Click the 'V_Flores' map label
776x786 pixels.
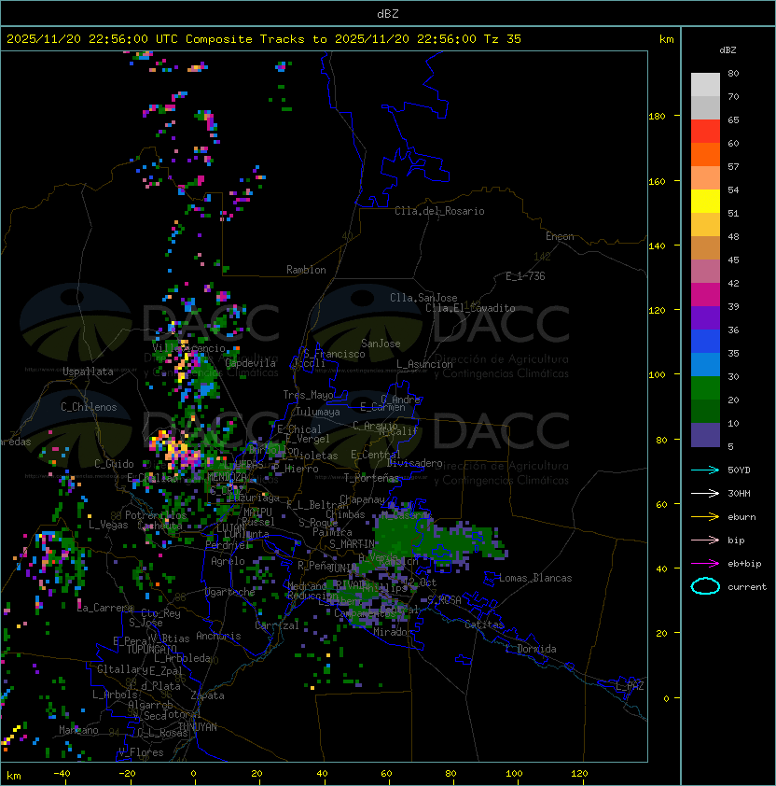141,753
